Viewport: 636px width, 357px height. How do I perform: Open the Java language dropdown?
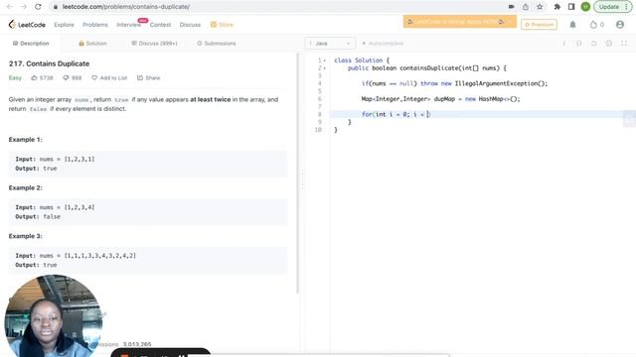coord(330,44)
